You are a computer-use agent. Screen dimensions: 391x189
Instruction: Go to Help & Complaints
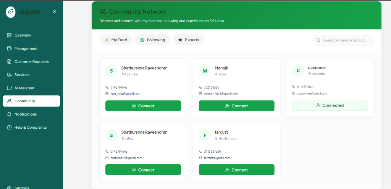[x=31, y=128]
